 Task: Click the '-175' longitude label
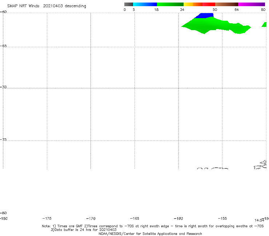47,219
